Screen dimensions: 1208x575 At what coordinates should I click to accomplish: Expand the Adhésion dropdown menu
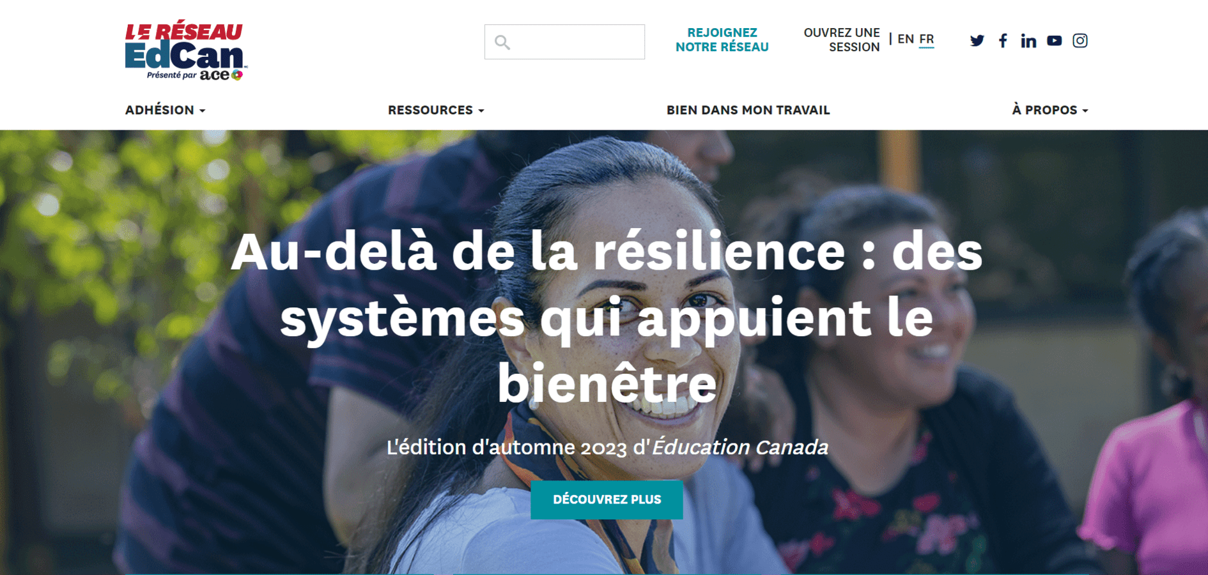166,110
